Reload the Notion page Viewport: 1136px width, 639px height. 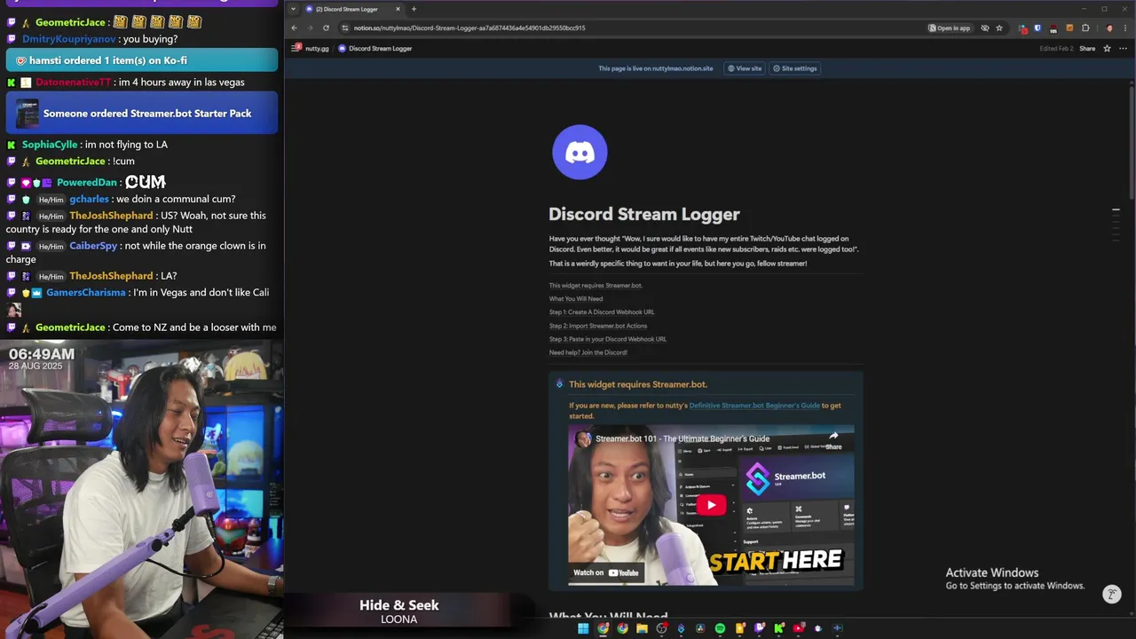coord(326,28)
